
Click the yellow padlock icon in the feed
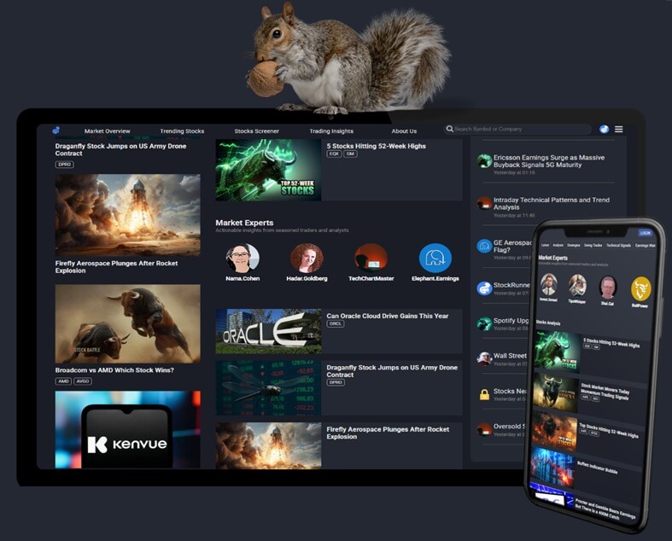[x=484, y=394]
